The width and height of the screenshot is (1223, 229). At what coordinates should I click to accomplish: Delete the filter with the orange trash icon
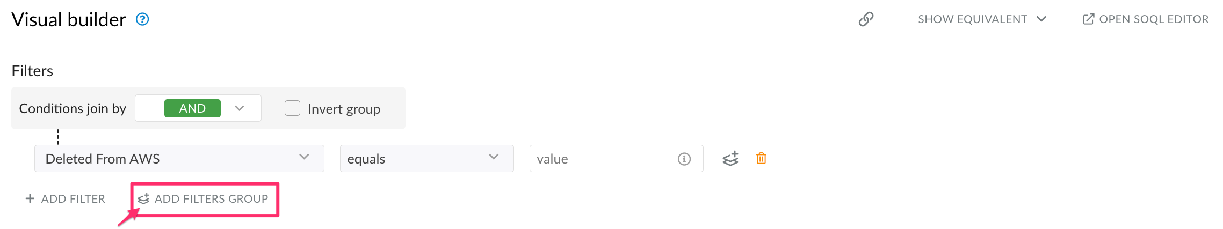pos(761,159)
